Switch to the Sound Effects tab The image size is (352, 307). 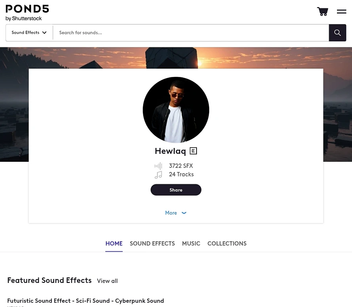coord(152,243)
